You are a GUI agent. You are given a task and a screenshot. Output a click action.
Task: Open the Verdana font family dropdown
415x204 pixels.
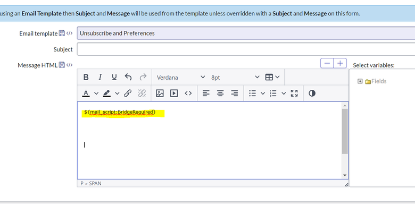click(x=181, y=77)
